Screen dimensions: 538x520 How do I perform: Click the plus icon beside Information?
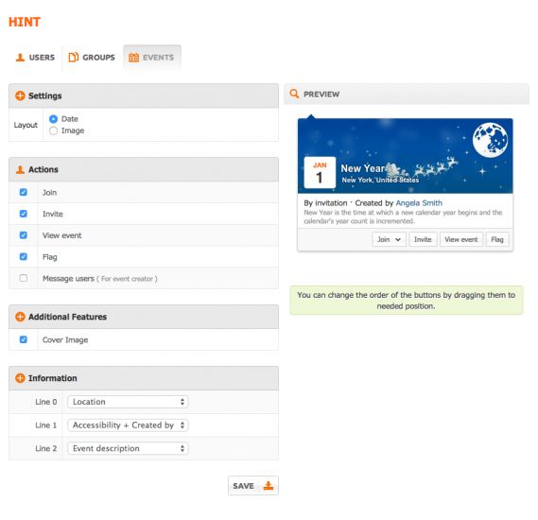(x=20, y=378)
